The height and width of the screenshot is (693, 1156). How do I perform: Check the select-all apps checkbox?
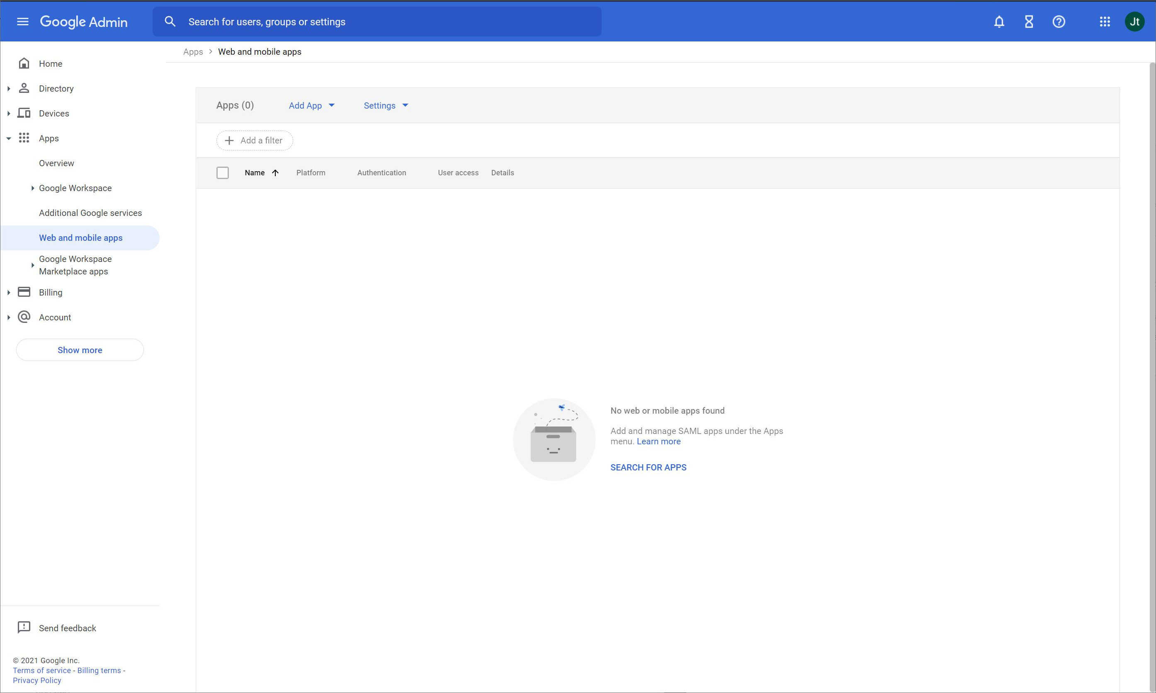point(223,172)
